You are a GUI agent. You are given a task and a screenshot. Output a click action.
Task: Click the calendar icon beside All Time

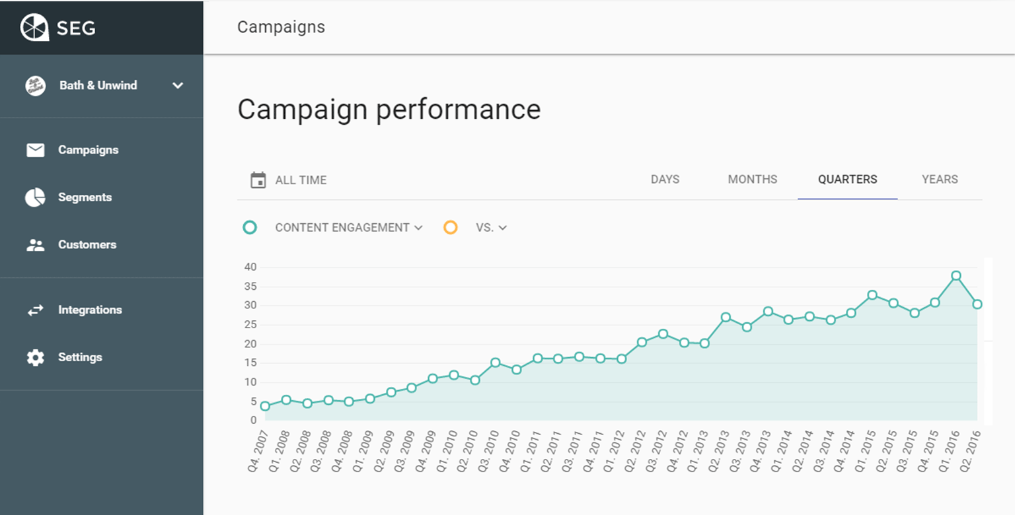[x=258, y=180]
